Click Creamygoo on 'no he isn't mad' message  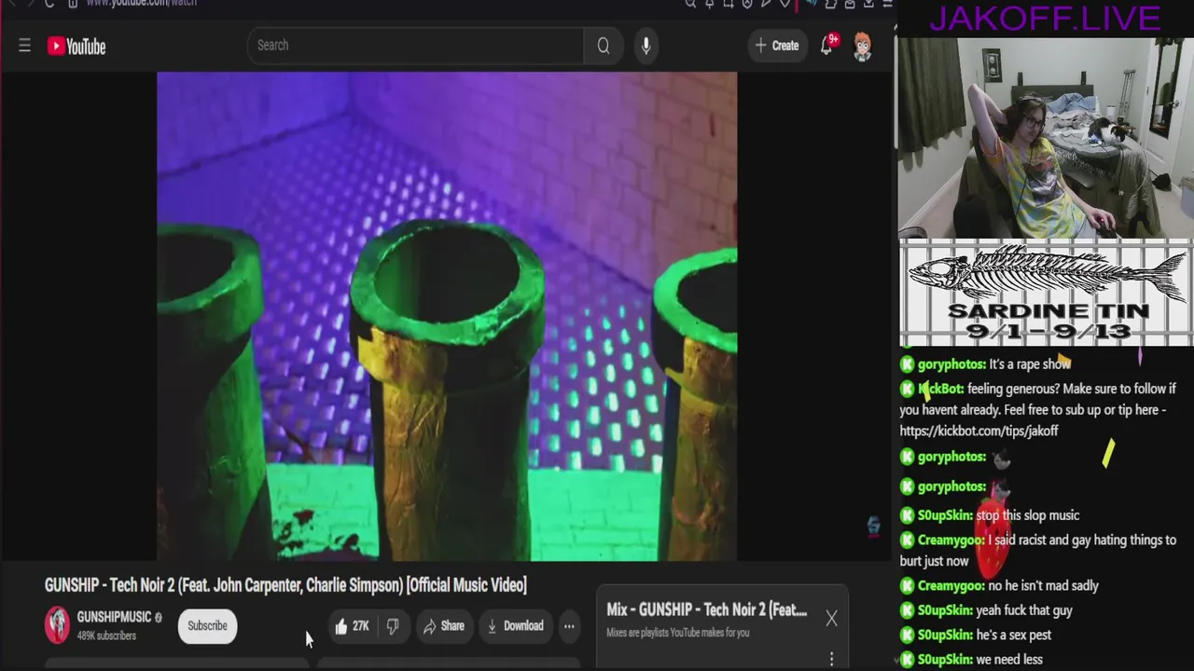coord(951,586)
